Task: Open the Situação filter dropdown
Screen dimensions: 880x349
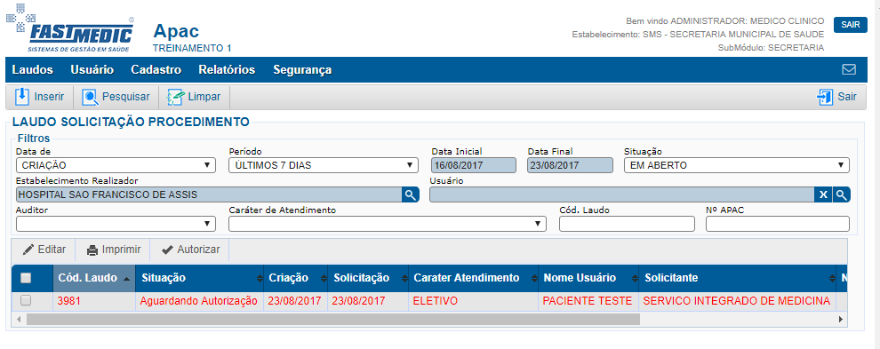Action: (x=736, y=165)
